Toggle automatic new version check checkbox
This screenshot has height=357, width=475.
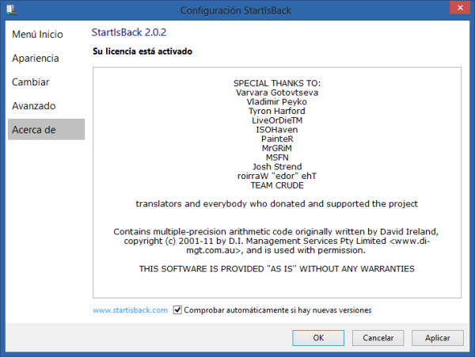click(177, 310)
